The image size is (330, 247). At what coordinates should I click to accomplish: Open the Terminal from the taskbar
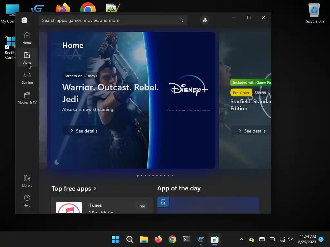(187, 239)
